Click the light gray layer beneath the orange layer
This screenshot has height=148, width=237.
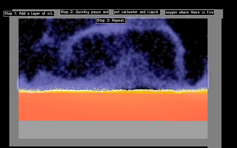[x=113, y=129]
